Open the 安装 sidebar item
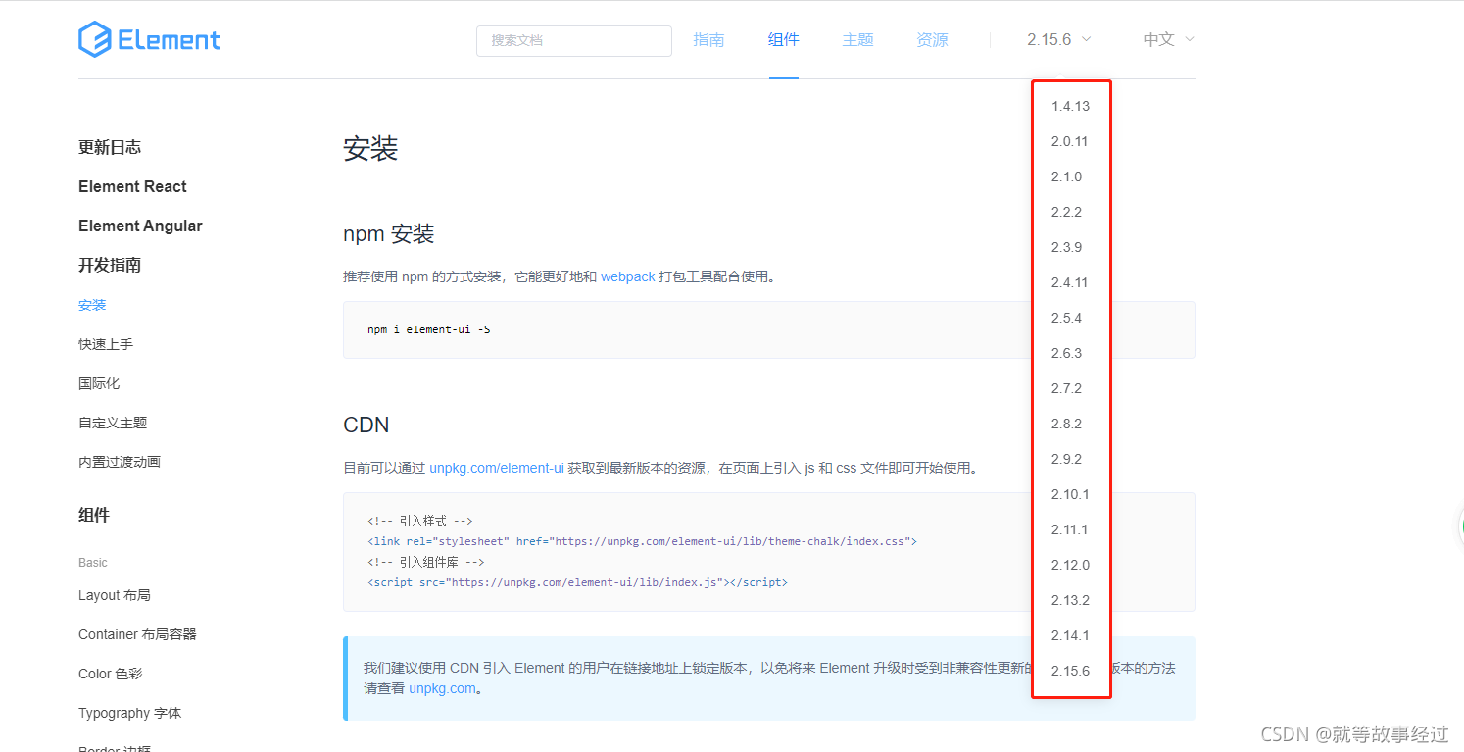This screenshot has height=752, width=1464. tap(92, 305)
